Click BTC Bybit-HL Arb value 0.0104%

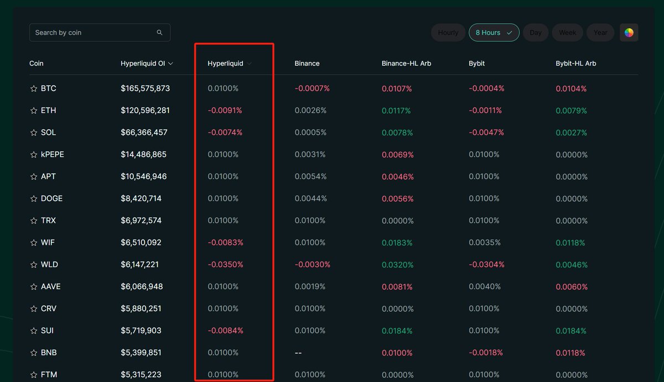[x=572, y=88]
